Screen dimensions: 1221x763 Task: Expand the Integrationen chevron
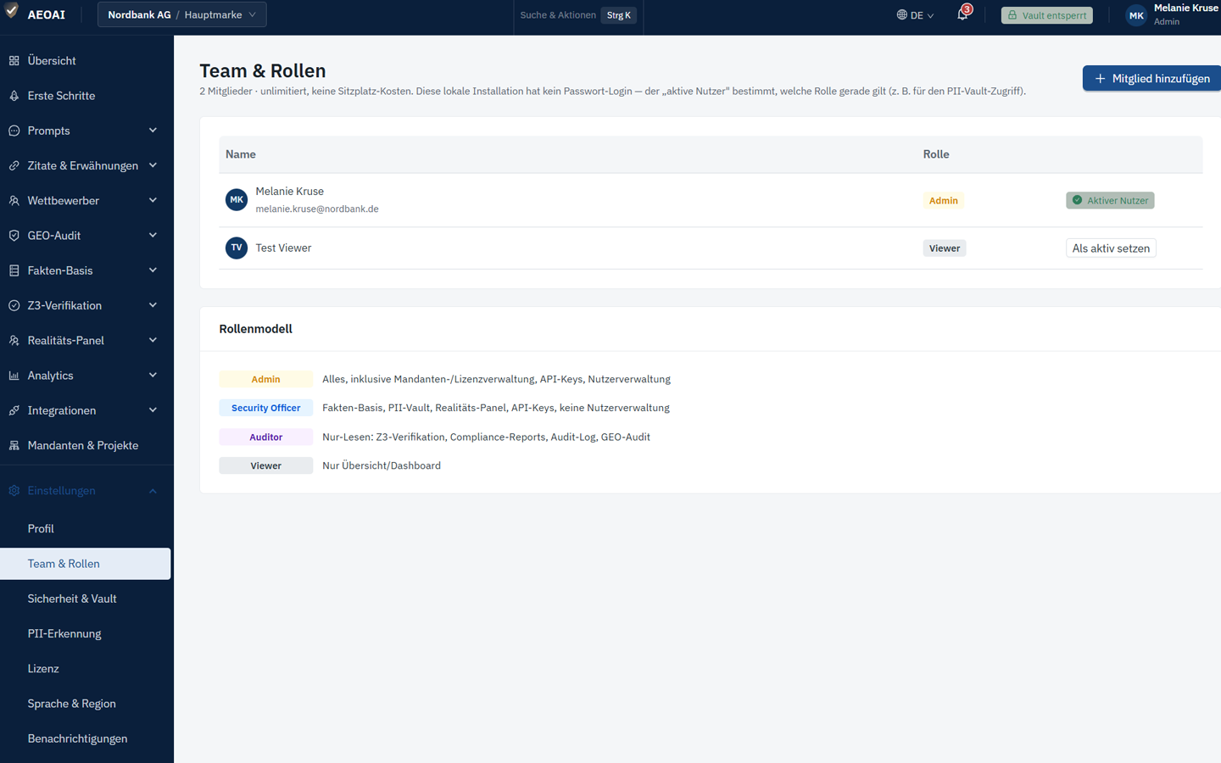(x=153, y=410)
